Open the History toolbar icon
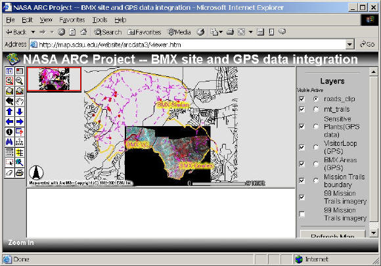The width and height of the screenshot is (381, 266). click(200, 32)
